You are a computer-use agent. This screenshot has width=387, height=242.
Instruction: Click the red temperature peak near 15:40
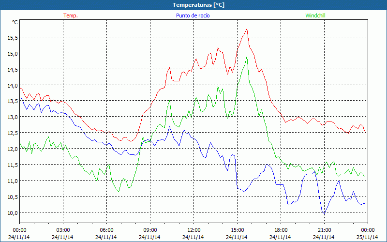tap(247, 29)
